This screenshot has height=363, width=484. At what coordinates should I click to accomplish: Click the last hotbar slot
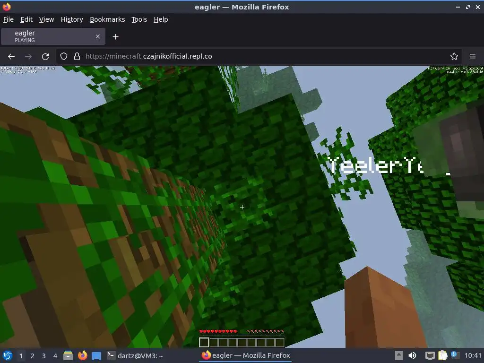(x=280, y=342)
